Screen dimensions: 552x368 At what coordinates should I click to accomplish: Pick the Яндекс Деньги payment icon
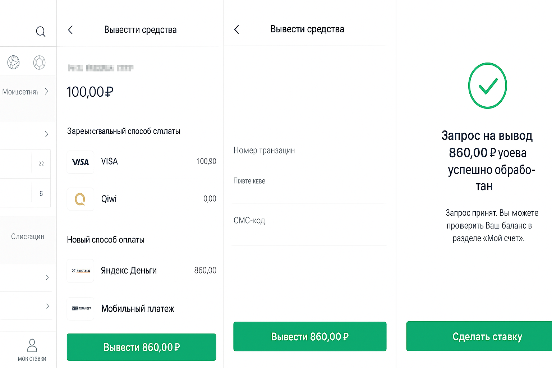click(x=80, y=271)
